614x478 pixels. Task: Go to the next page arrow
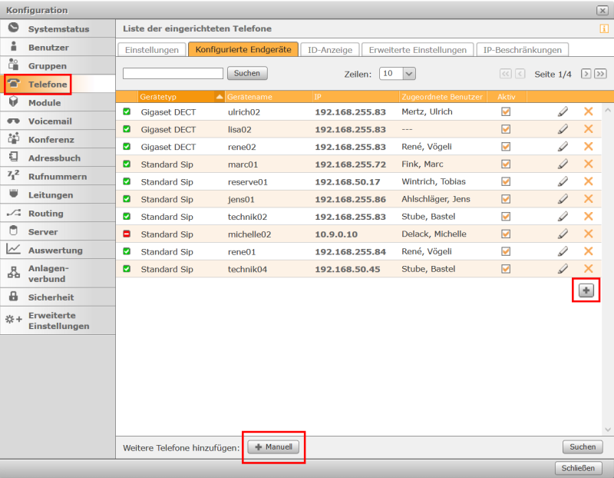586,74
